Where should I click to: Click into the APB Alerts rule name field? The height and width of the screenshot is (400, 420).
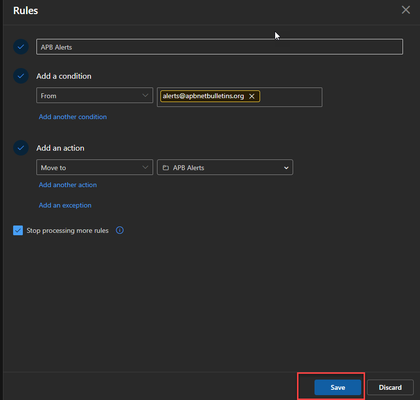220,47
